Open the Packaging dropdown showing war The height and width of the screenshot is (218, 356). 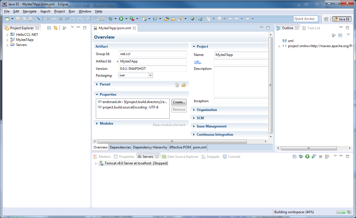click(x=150, y=76)
